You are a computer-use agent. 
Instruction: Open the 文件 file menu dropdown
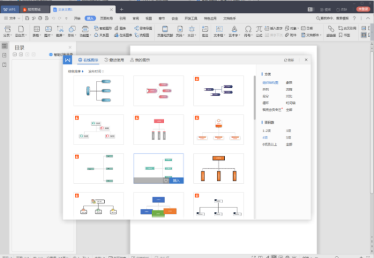(12, 18)
